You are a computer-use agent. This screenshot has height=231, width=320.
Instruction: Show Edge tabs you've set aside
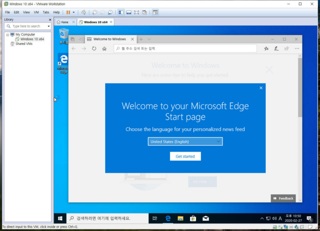tap(73, 39)
